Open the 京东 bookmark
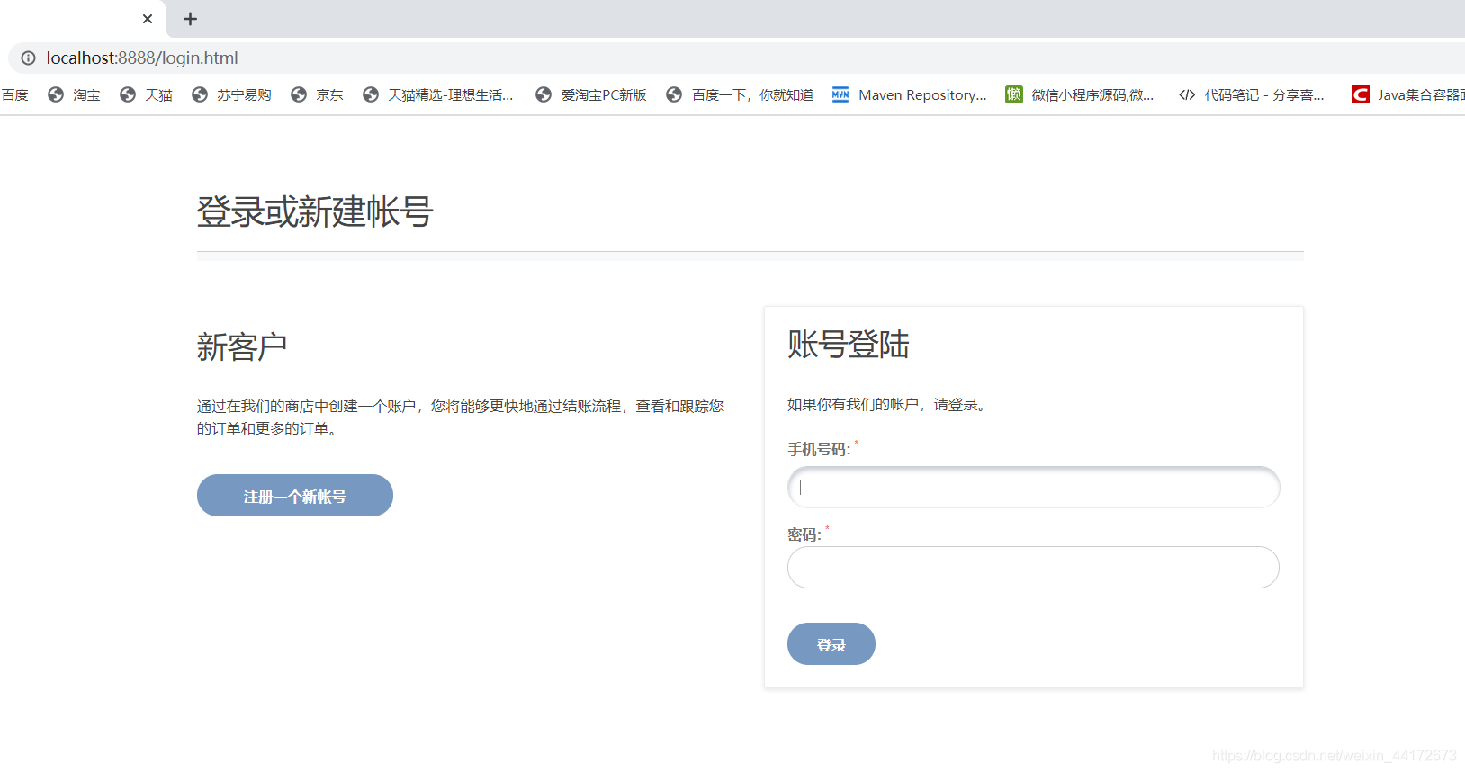Image resolution: width=1465 pixels, height=772 pixels. pos(318,94)
